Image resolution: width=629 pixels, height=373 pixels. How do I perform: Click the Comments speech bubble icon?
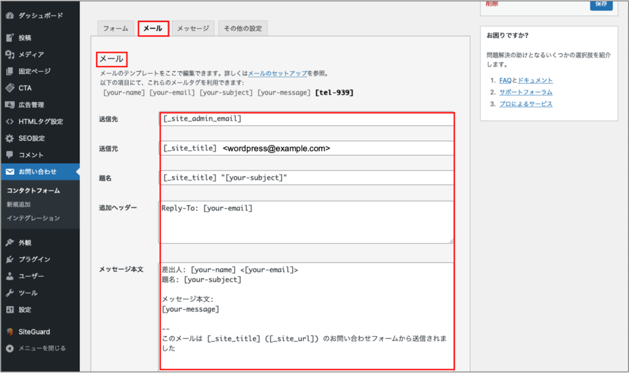pyautogui.click(x=10, y=155)
